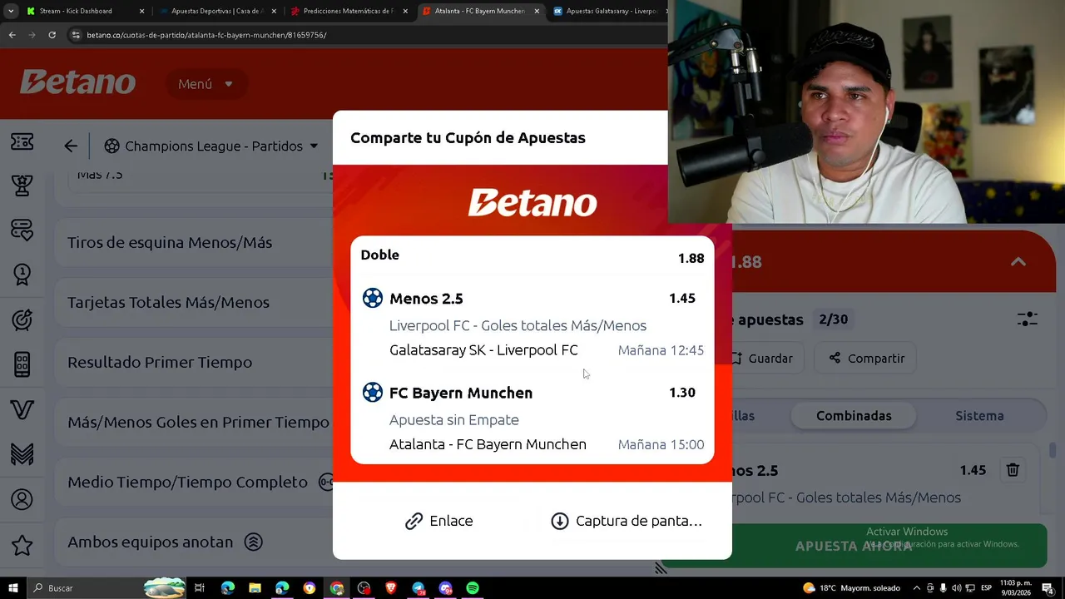
Task: Click the Doble odds value 1.88
Action: point(691,258)
